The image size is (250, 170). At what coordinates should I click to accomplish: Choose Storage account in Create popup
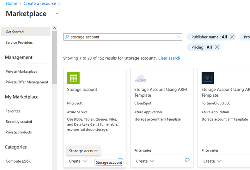(x=83, y=151)
